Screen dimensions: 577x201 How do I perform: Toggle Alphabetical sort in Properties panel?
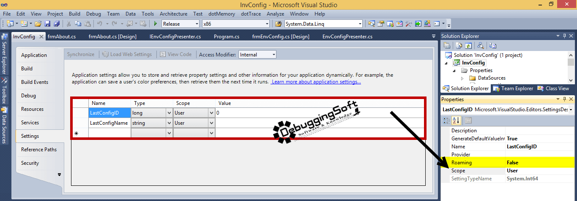coord(456,121)
